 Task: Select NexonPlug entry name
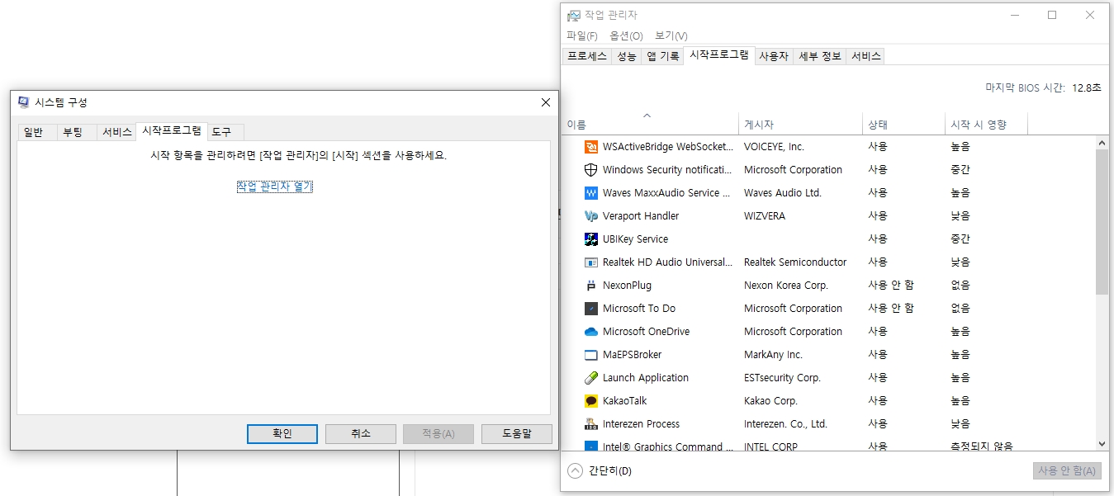point(627,286)
